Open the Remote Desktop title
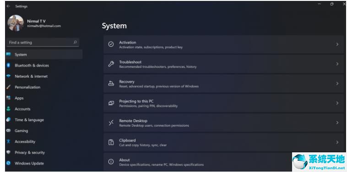The height and width of the screenshot is (172, 347). click(x=133, y=121)
